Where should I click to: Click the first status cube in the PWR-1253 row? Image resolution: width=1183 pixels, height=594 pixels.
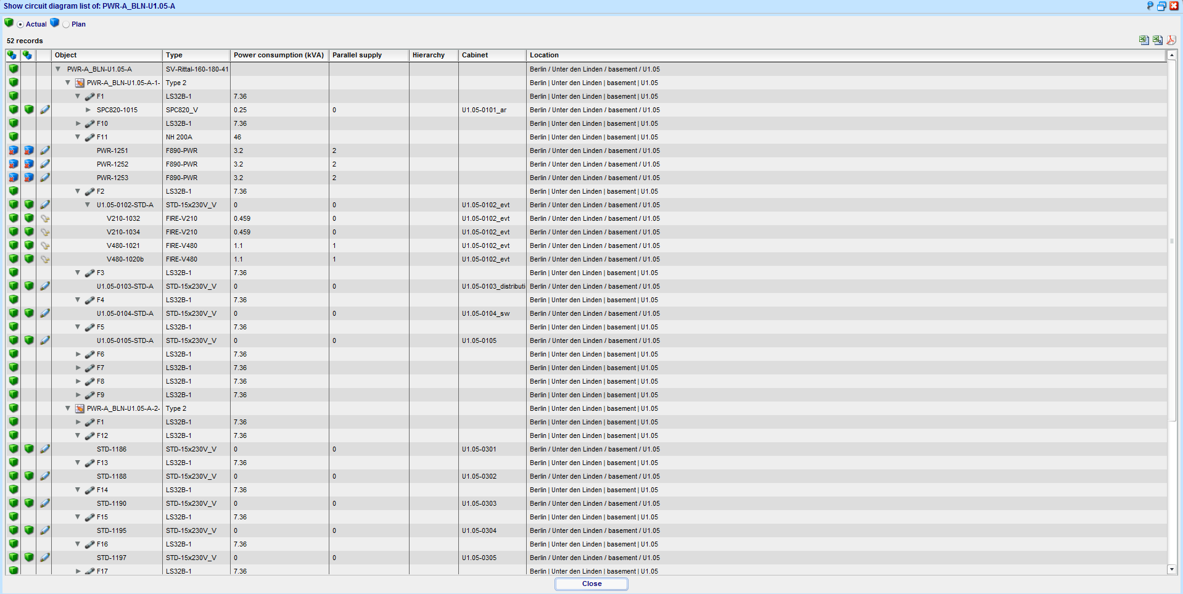(x=13, y=178)
